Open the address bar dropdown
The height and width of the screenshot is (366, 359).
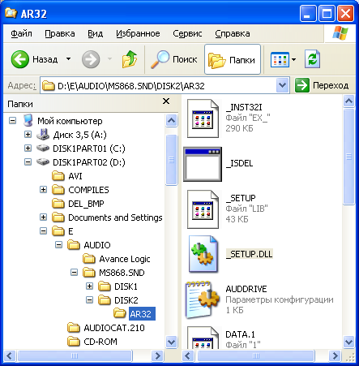pyautogui.click(x=282, y=85)
